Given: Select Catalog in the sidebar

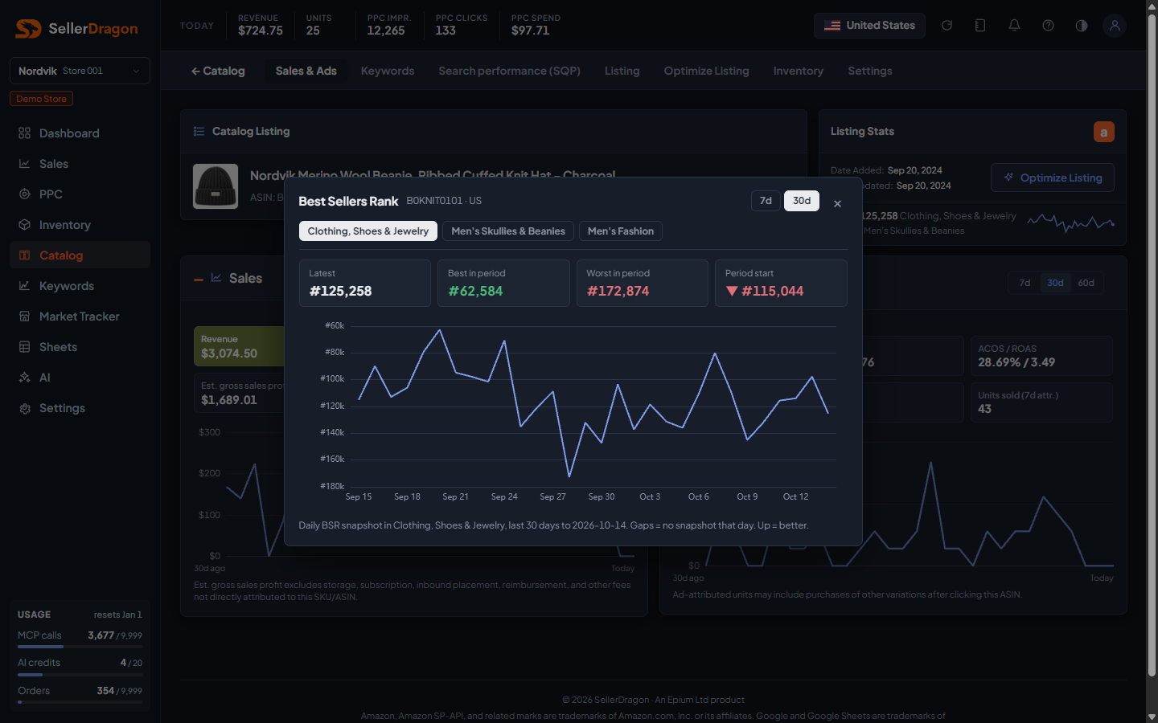Looking at the screenshot, I should click(80, 255).
